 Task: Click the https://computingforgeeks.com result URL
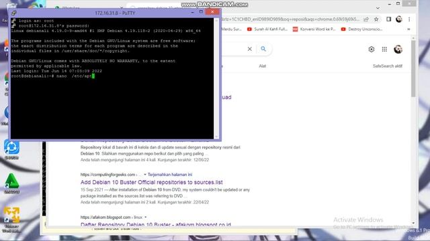click(x=107, y=174)
